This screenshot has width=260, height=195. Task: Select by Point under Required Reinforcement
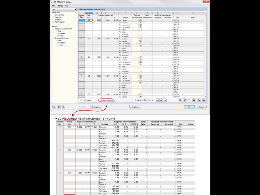point(61,36)
